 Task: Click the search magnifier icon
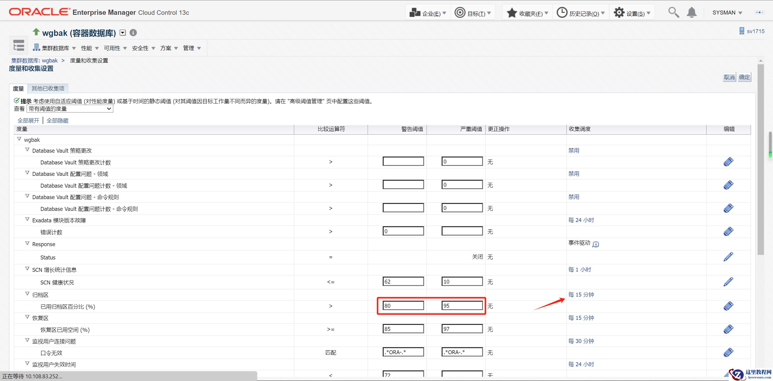point(673,12)
